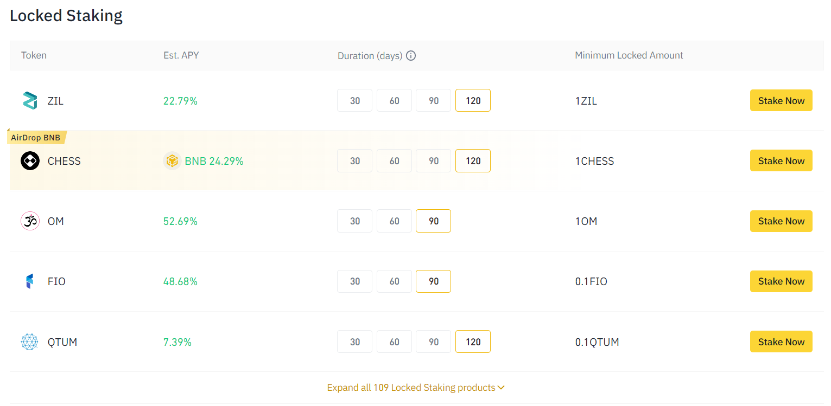Select 60 days duration for FIO
Screen dimensions: 831x406
coord(394,281)
